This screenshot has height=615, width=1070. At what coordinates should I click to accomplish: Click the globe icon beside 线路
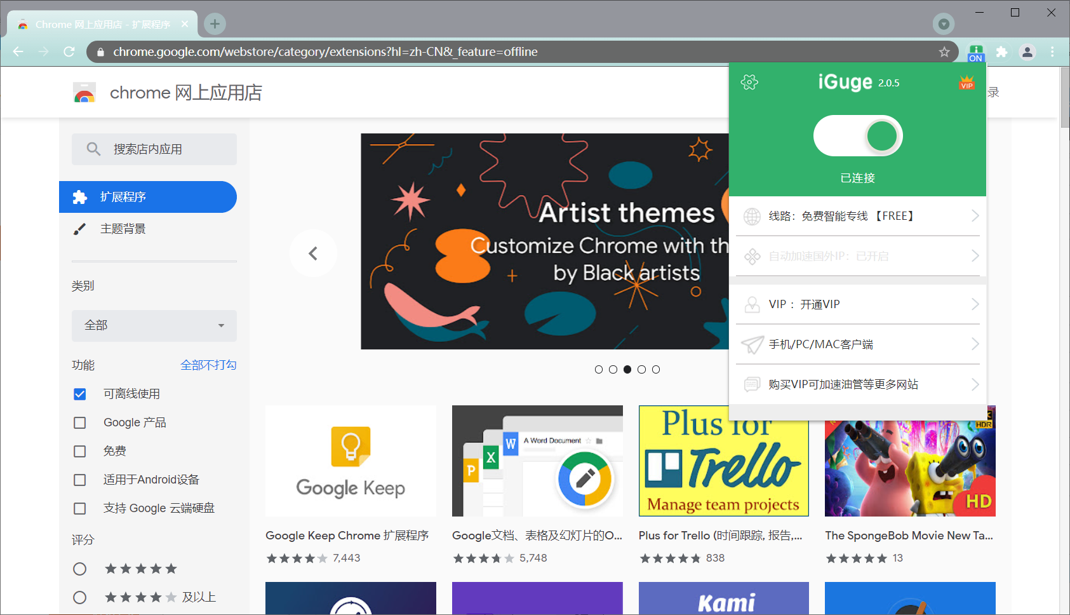pos(752,217)
